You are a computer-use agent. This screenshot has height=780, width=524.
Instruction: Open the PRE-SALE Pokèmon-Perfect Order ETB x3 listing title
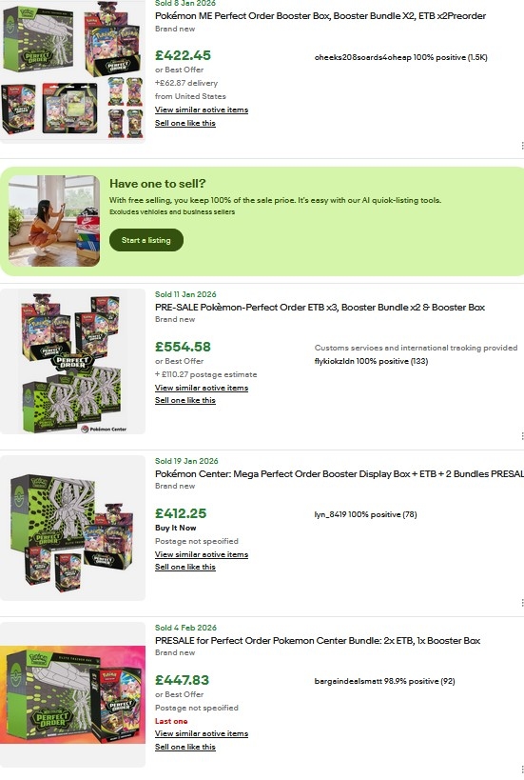coord(320,308)
